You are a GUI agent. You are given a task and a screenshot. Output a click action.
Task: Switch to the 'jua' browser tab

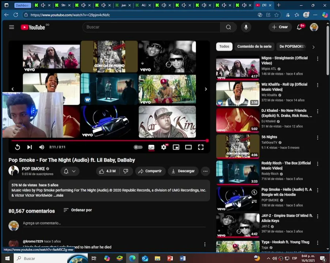(123, 5)
